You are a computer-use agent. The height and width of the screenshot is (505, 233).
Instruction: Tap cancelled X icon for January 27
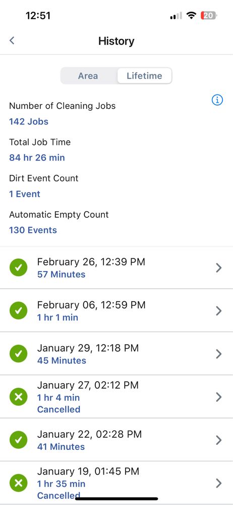click(19, 397)
